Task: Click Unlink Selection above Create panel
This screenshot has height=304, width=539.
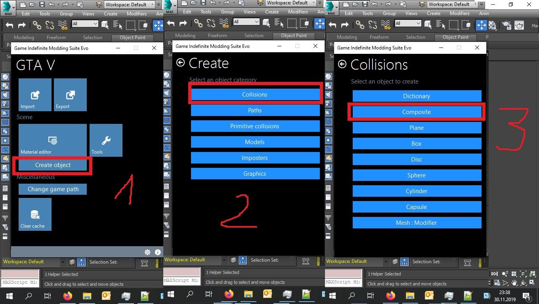Action: pyautogui.click(x=211, y=23)
